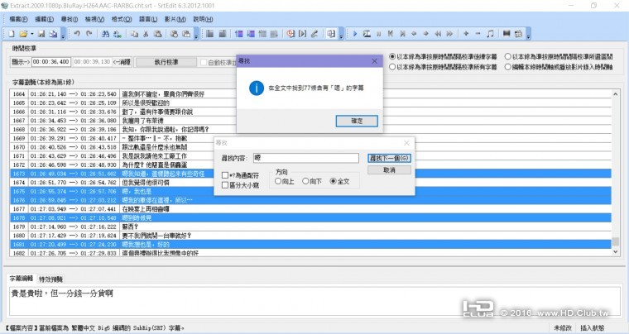Click the 00:00:36,400 time input field
629x334 pixels.
coord(51,62)
